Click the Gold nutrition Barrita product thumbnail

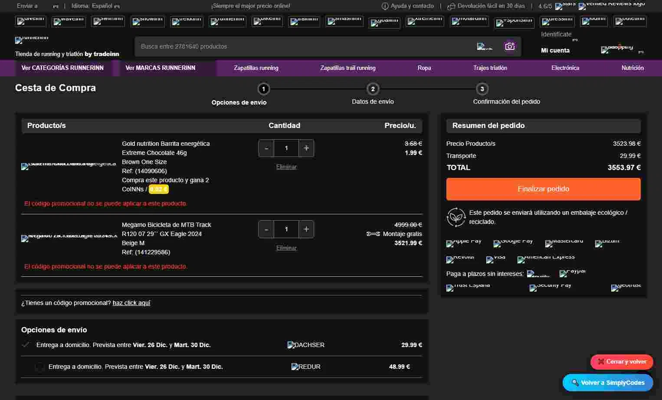point(69,166)
